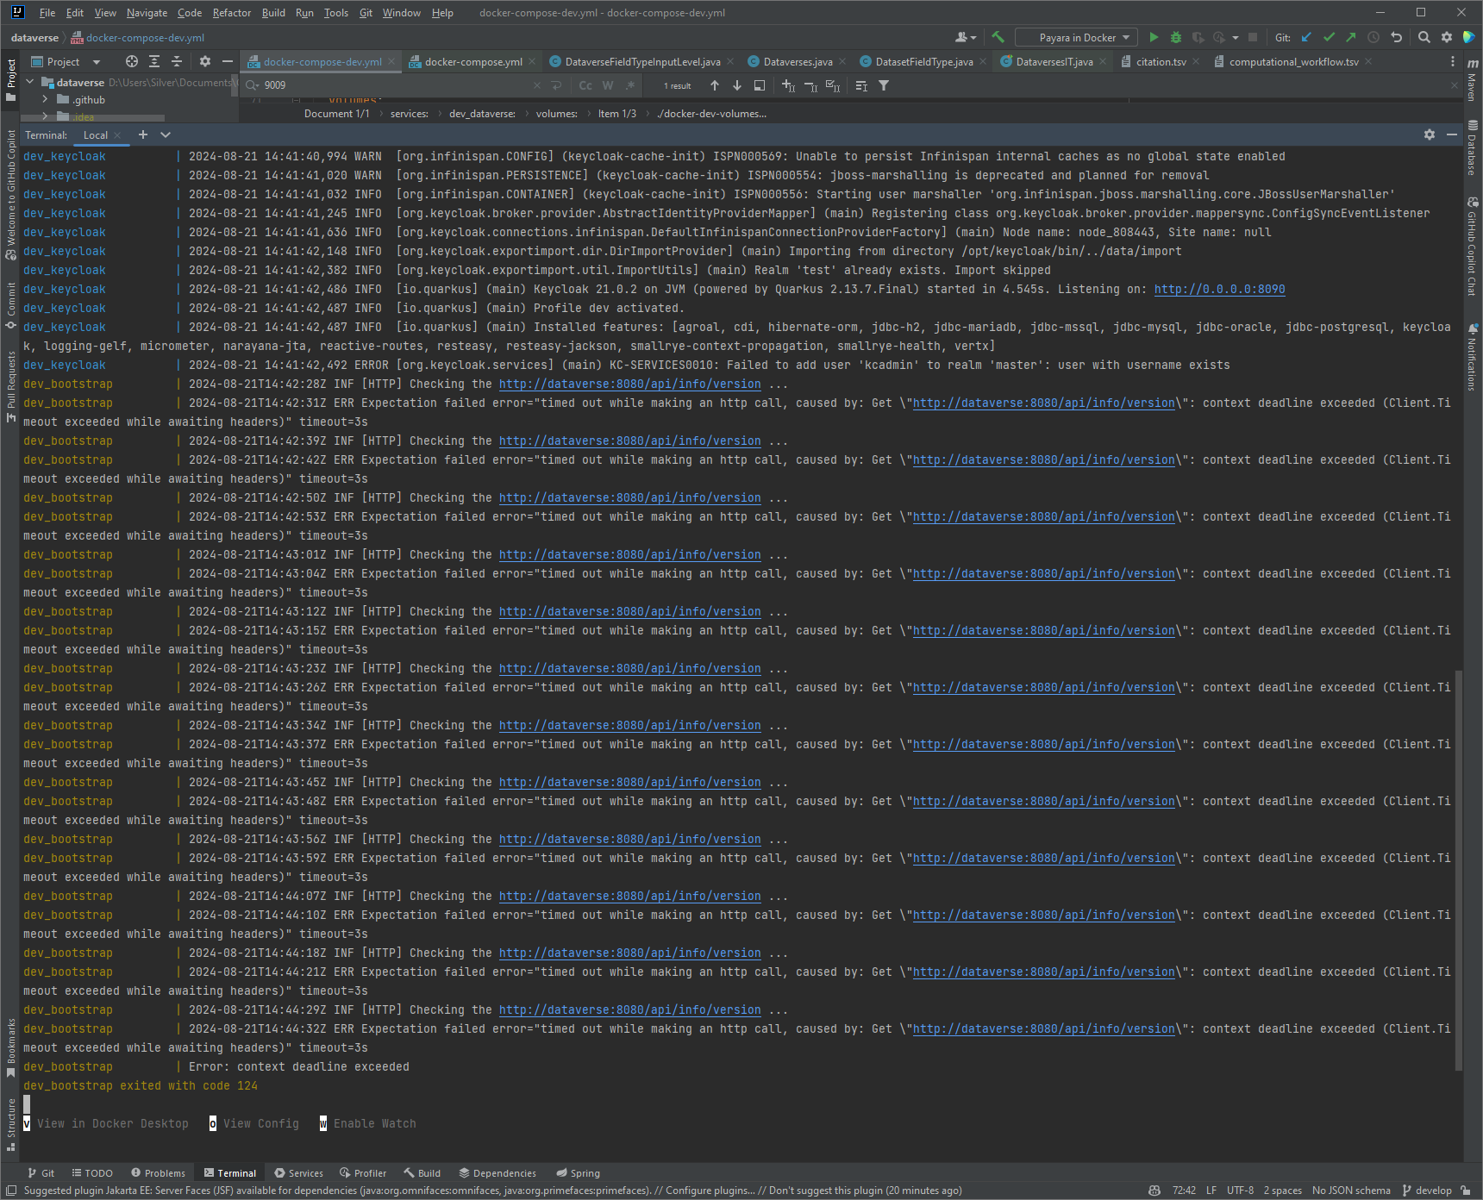Open the Project view selector dropdown
Image resolution: width=1483 pixels, height=1200 pixels.
96,62
